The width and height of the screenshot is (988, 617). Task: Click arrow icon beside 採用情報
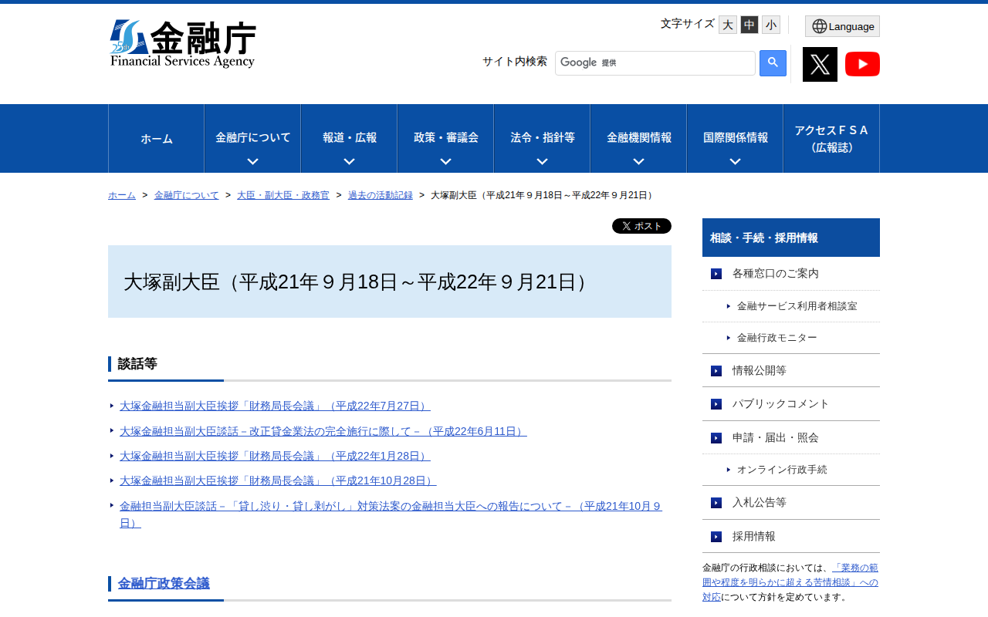point(716,537)
